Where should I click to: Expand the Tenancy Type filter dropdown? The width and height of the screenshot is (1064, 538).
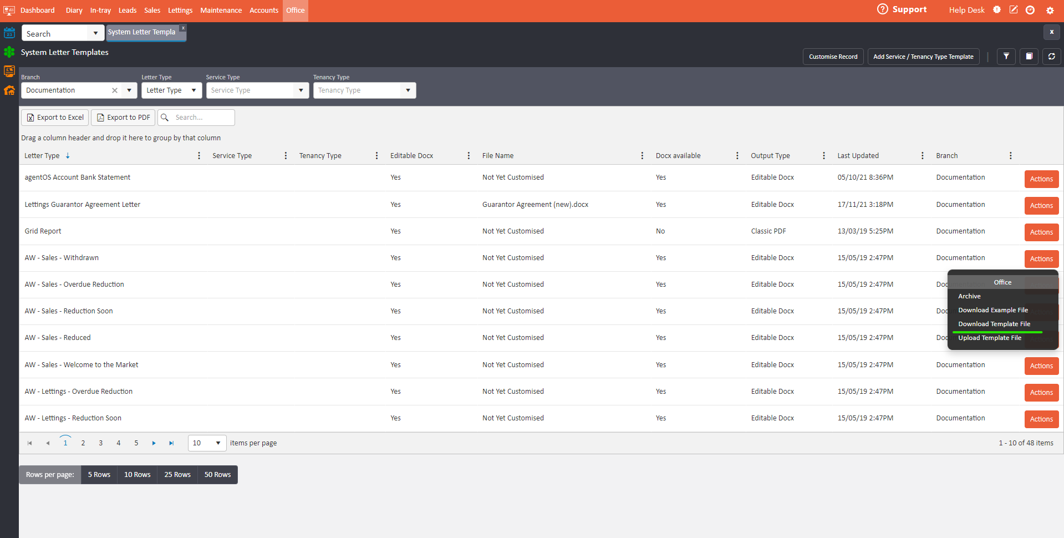[x=408, y=90]
